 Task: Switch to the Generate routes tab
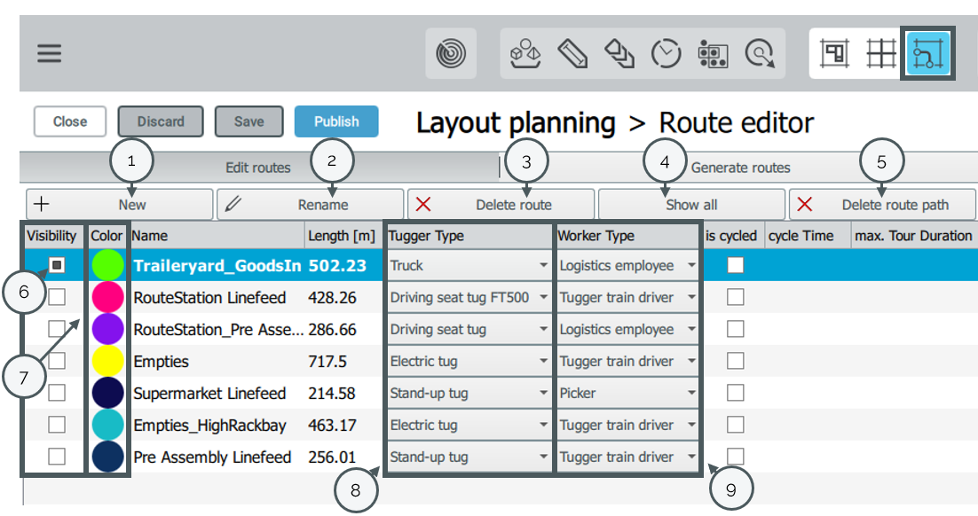(740, 168)
